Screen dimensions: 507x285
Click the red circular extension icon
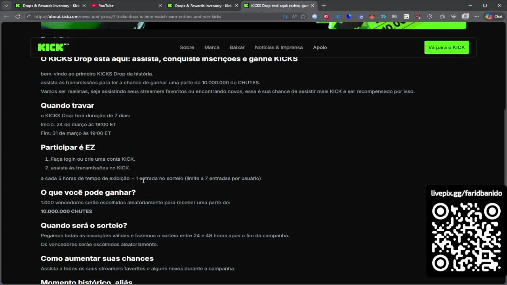pyautogui.click(x=326, y=17)
